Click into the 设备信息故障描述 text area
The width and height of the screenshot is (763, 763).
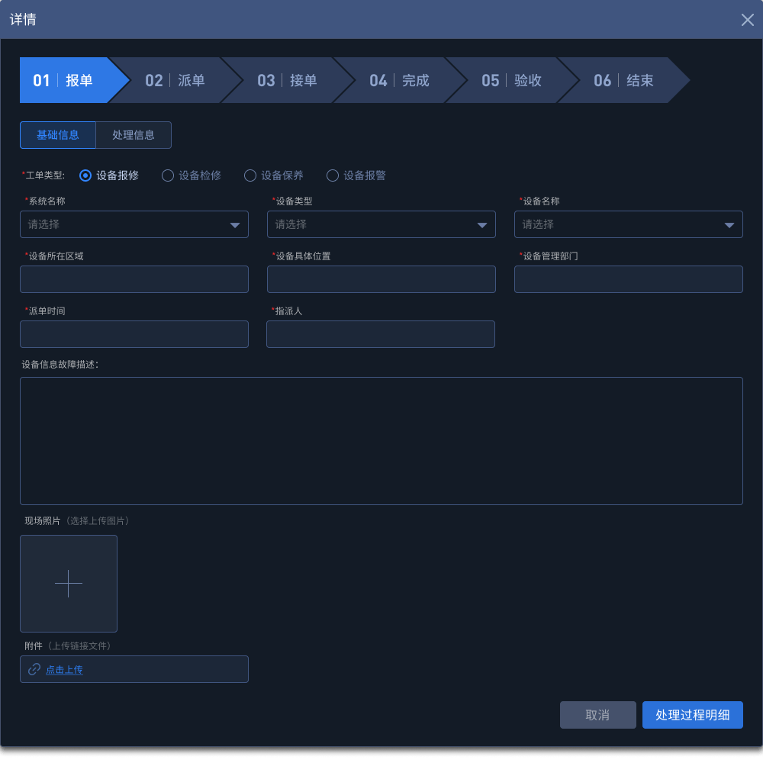[381, 440]
